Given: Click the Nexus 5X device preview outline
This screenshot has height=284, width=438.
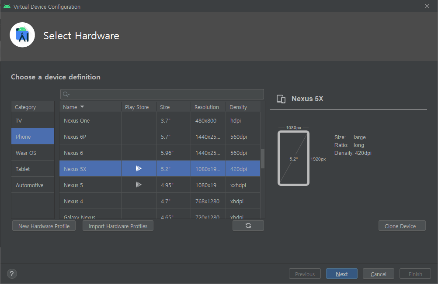Looking at the screenshot, I should click(294, 158).
